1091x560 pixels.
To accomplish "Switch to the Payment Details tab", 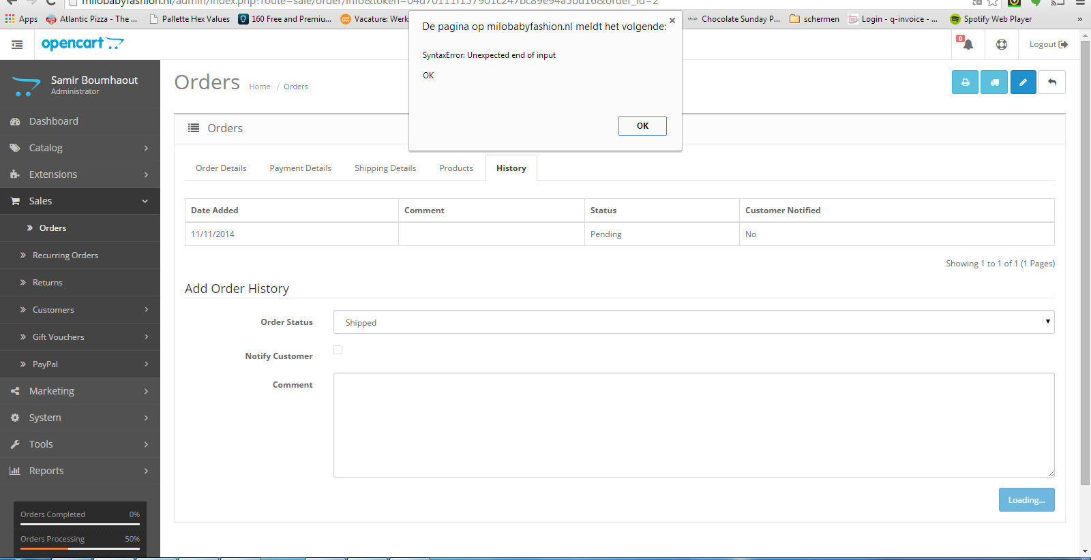I will point(300,168).
